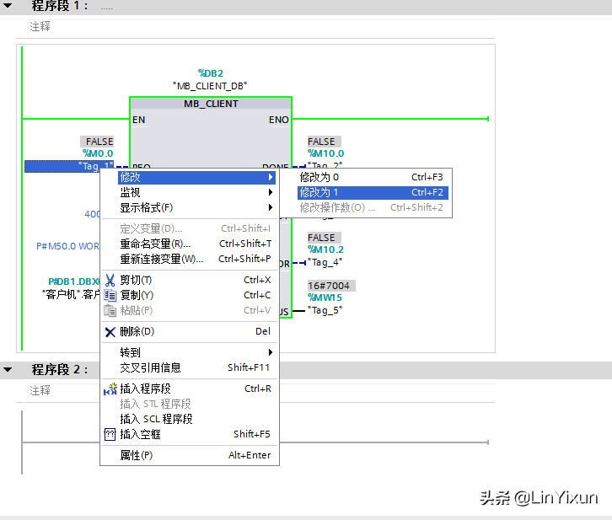612x520 pixels.
Task: Click the Delete X icon
Action: pos(110,331)
